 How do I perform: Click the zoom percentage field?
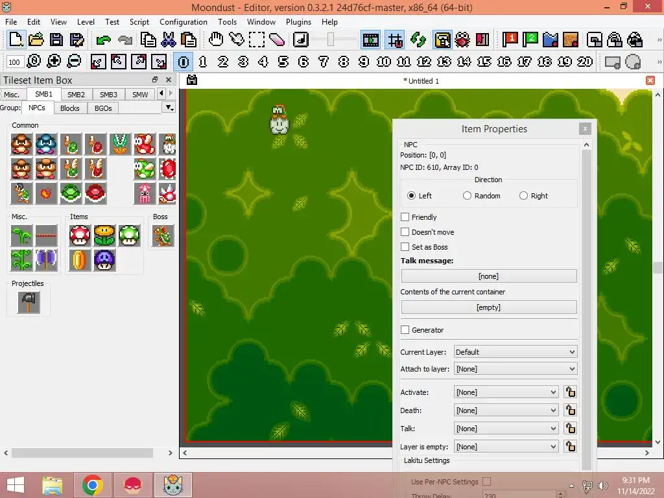[x=14, y=62]
